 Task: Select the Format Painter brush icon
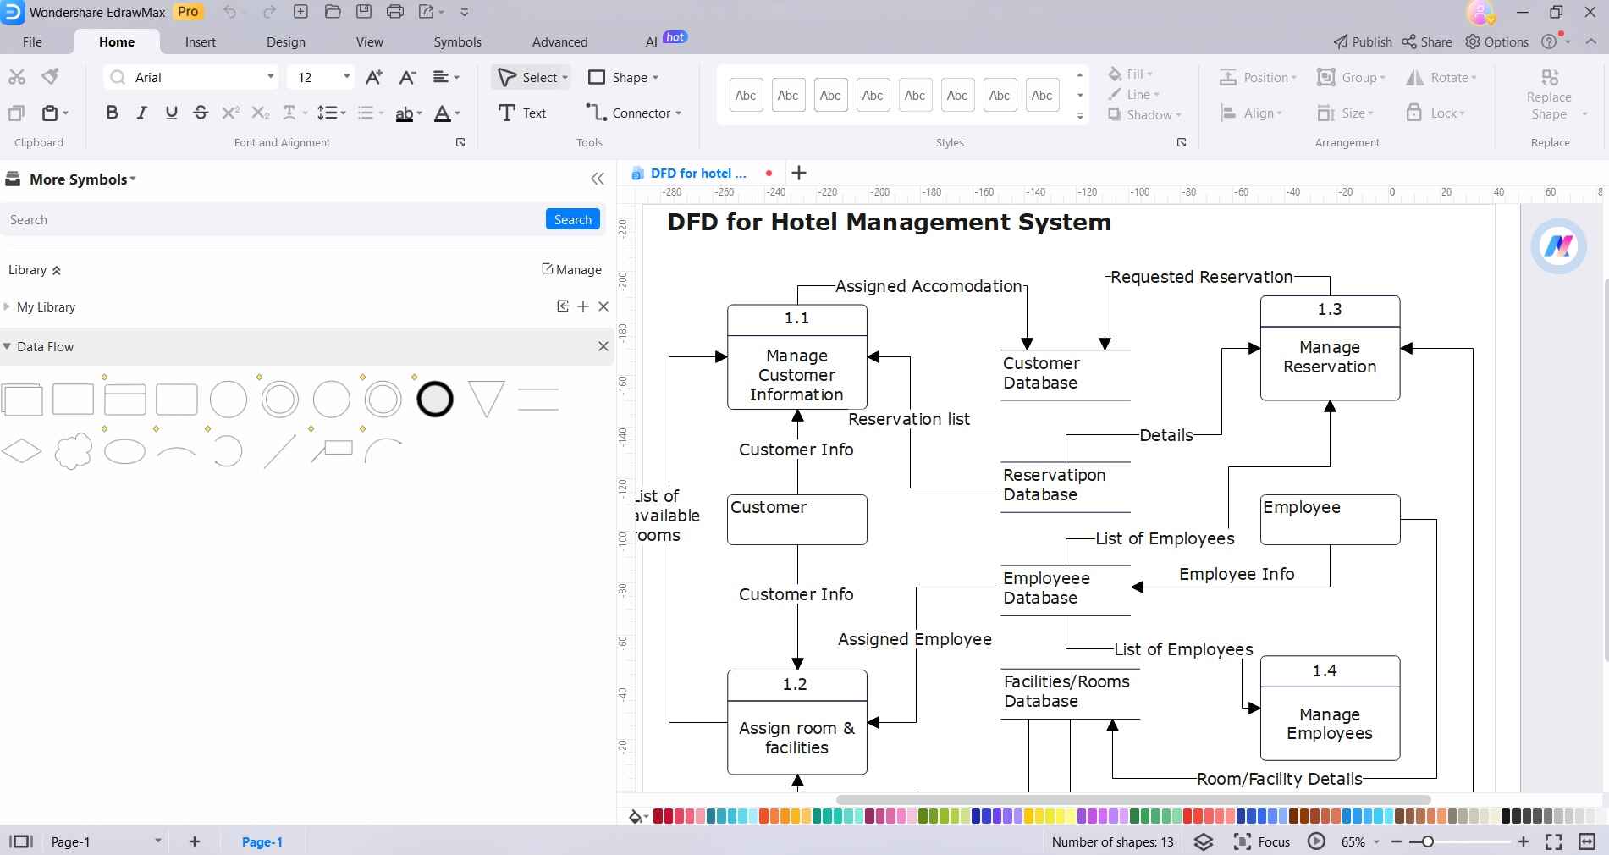(51, 76)
